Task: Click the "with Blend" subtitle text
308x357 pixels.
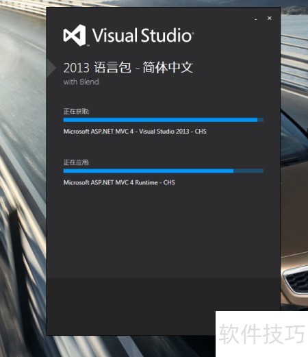Action: coord(81,82)
